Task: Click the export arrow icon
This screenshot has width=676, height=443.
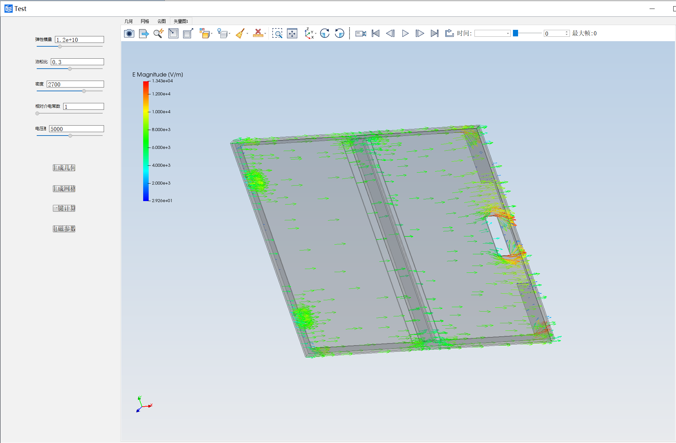Action: (x=144, y=33)
